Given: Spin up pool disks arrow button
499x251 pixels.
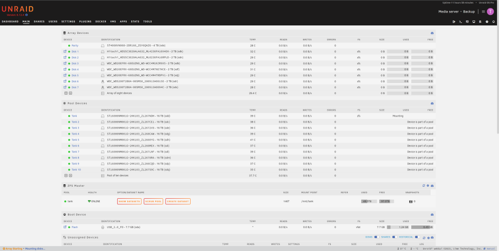Looking at the screenshot, I should click(x=70, y=175).
